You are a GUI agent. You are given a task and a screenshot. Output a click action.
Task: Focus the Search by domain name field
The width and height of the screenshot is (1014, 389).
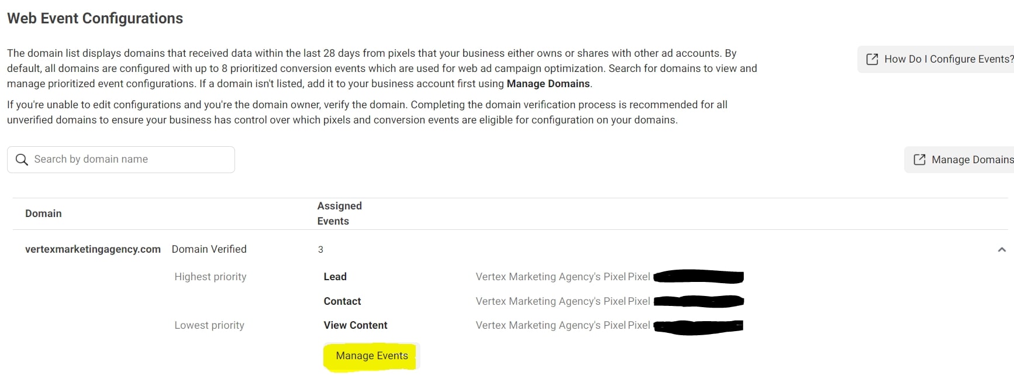(121, 160)
